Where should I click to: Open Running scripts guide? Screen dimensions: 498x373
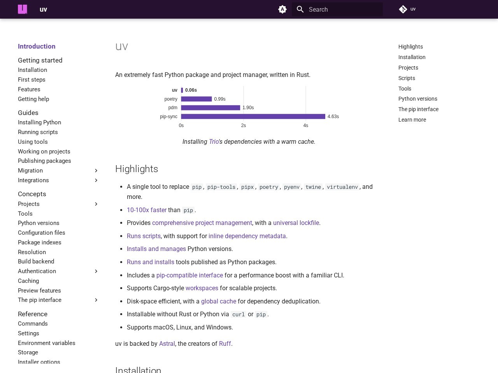point(38,132)
